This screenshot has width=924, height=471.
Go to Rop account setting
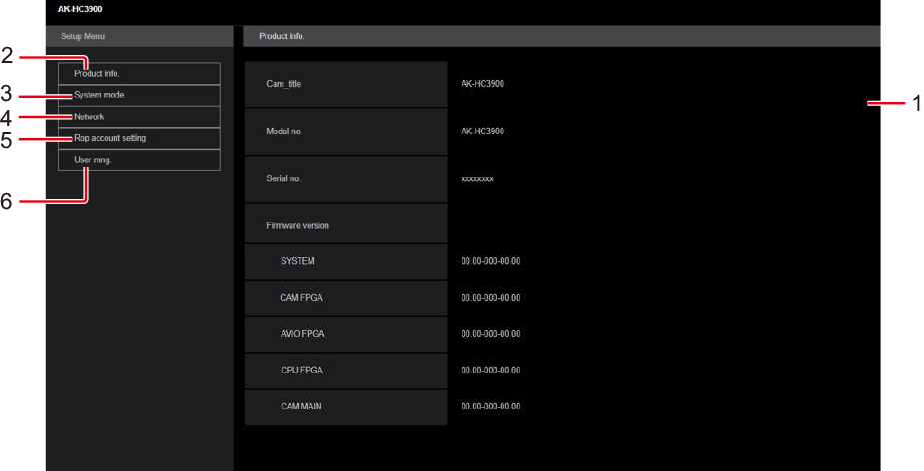(138, 138)
